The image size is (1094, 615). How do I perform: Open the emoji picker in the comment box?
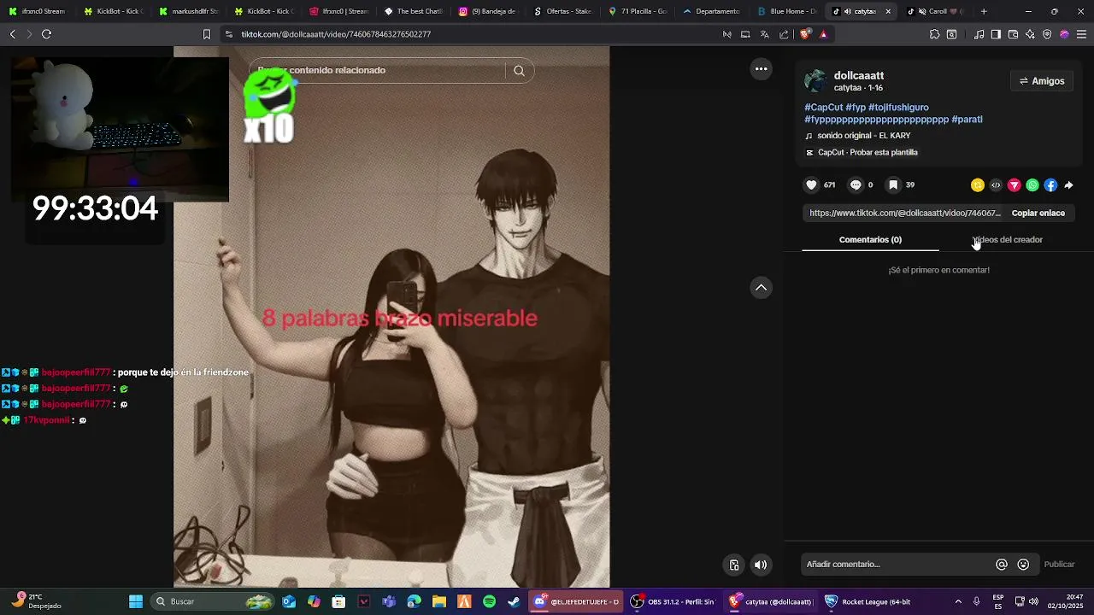point(1023,565)
